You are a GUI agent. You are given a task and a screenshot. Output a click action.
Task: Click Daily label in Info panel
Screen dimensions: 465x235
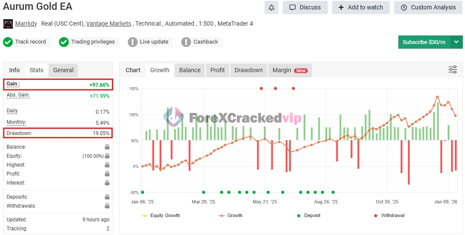(x=12, y=111)
